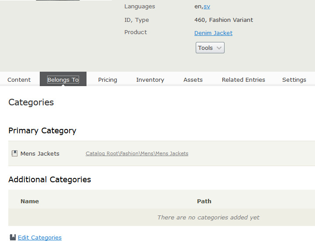Follow the Catalog Root category path link
315x250 pixels.
click(x=137, y=153)
